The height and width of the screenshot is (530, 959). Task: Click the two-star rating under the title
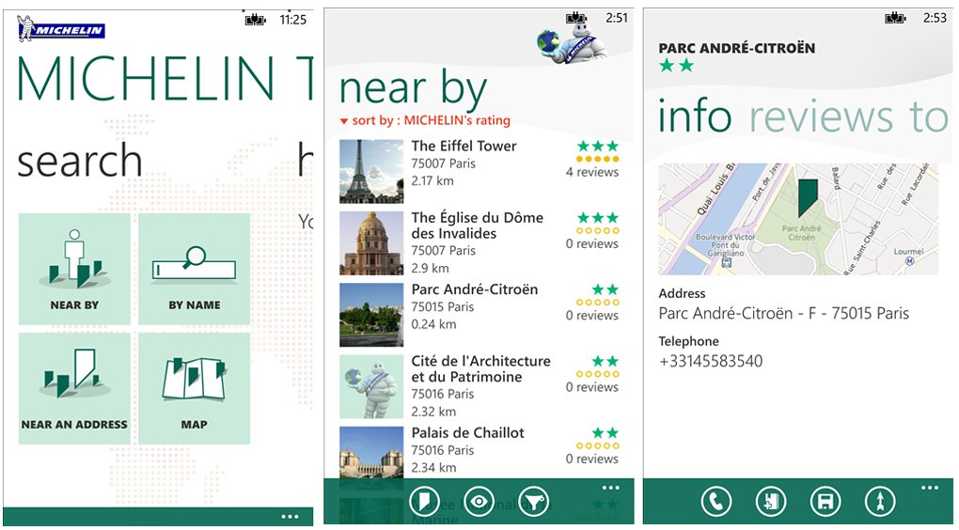pos(676,66)
